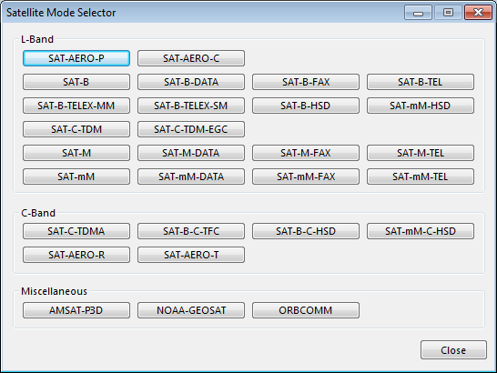Select the SAT-AERO-P mode button
Viewport: 497px width, 373px height.
(76, 58)
